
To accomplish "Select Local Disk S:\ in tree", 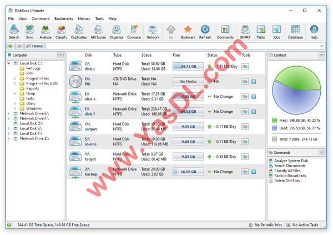I will pos(28,128).
